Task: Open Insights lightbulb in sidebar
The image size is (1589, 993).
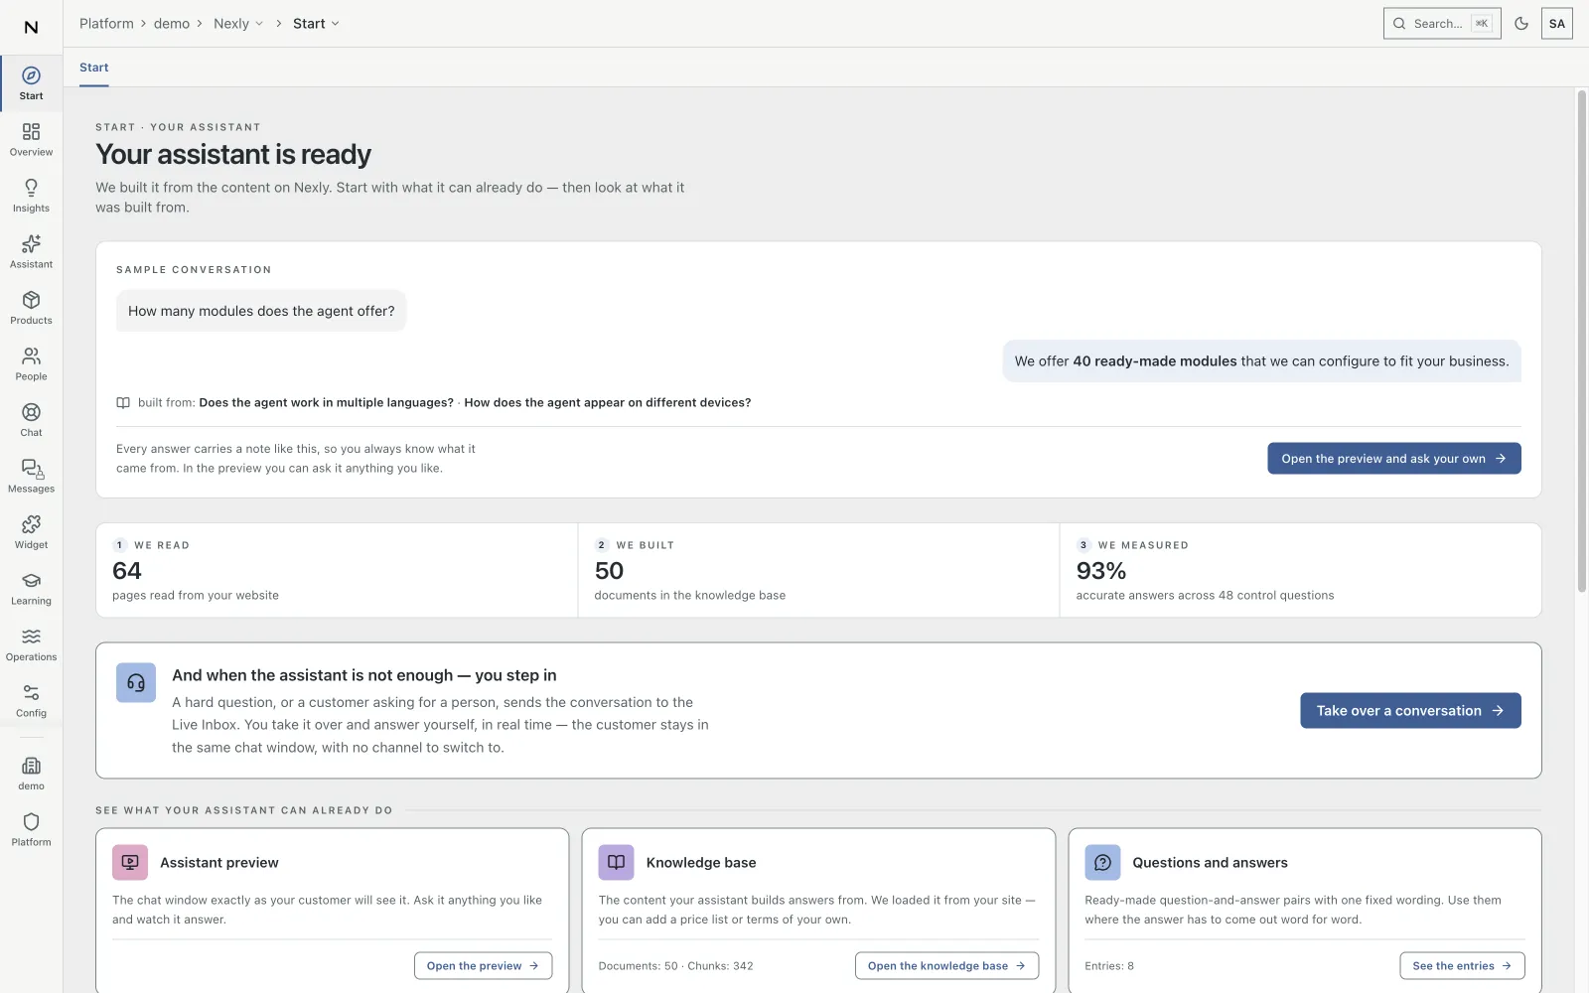Action: coord(31,196)
